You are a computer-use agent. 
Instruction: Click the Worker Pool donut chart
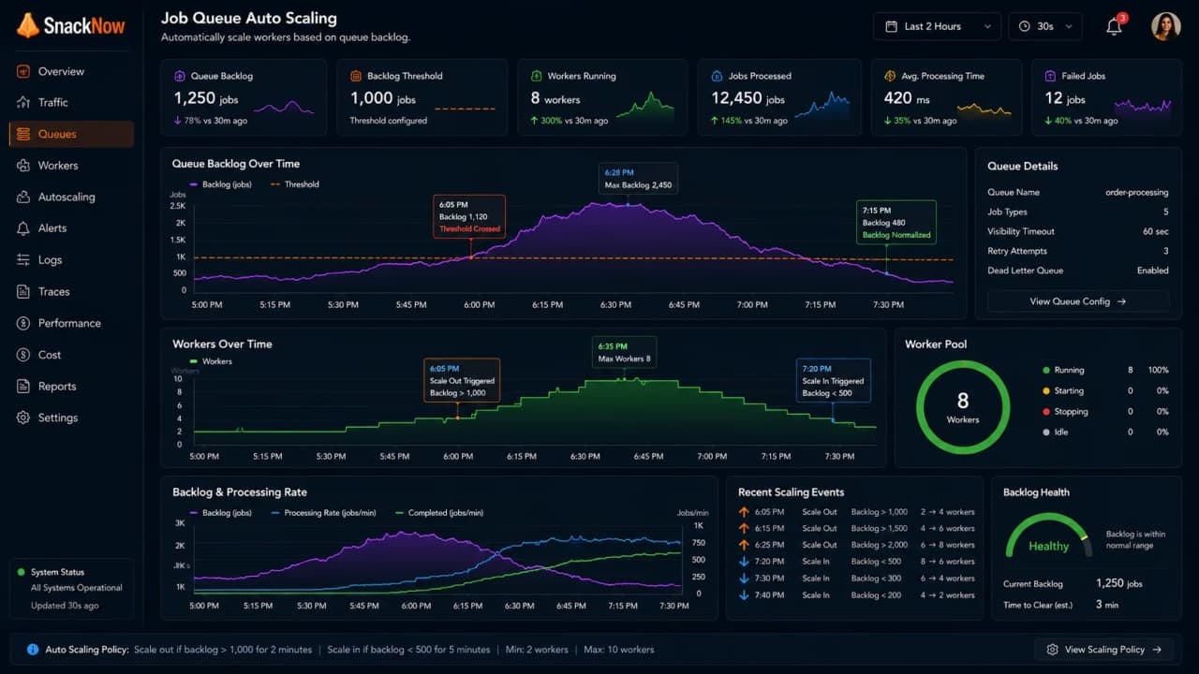pos(963,407)
